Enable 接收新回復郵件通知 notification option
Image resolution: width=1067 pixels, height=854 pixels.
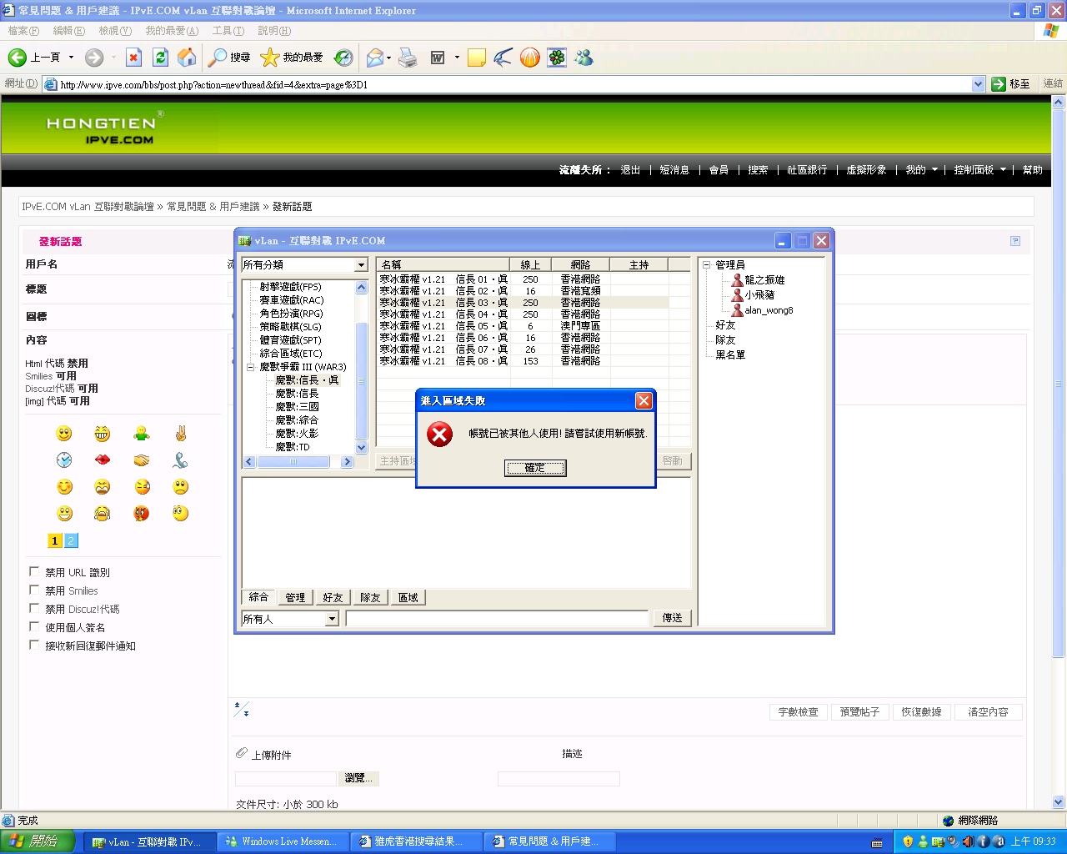tap(34, 646)
